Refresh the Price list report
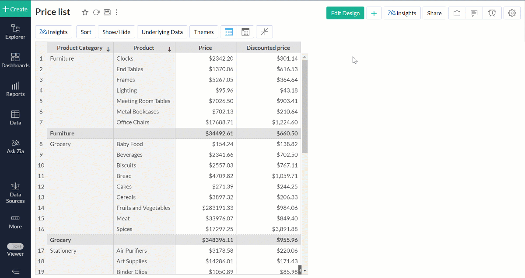Image resolution: width=525 pixels, height=278 pixels. point(96,13)
